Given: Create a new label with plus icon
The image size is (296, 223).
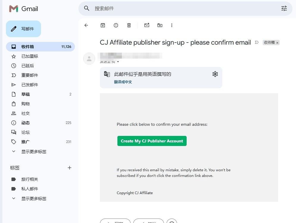Looking at the screenshot, I should [x=70, y=168].
